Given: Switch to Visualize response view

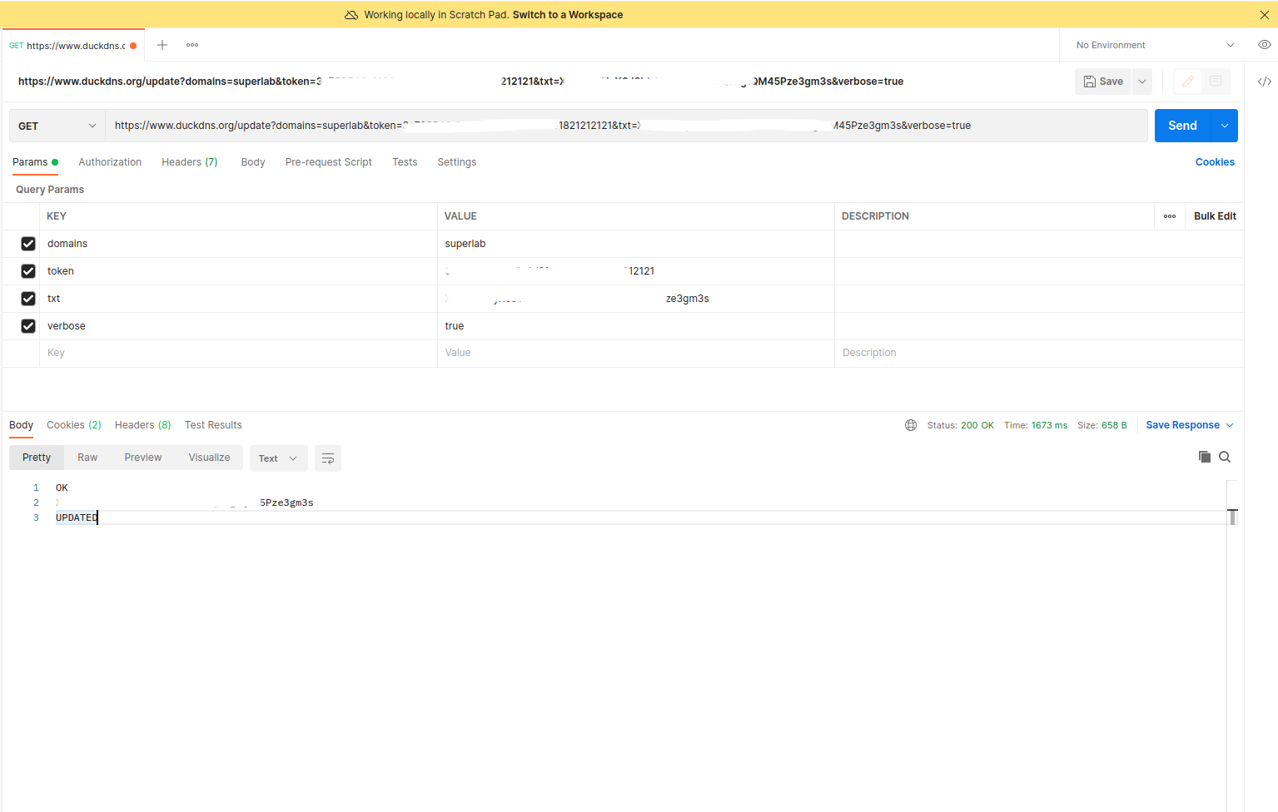Looking at the screenshot, I should 209,458.
